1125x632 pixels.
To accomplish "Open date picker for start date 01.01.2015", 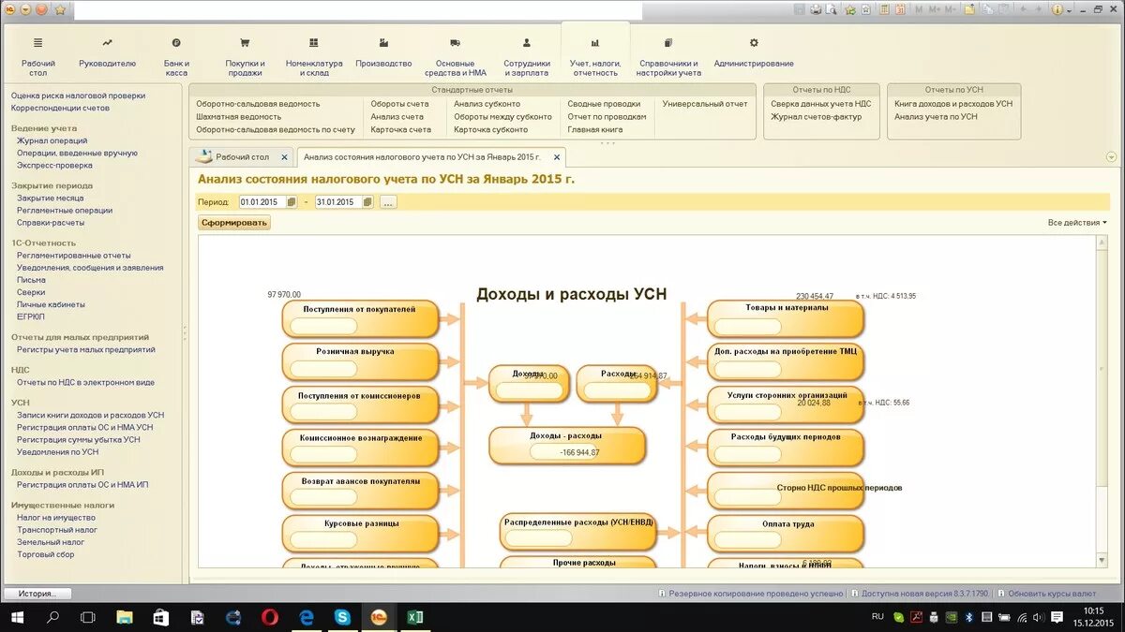I will pos(292,202).
